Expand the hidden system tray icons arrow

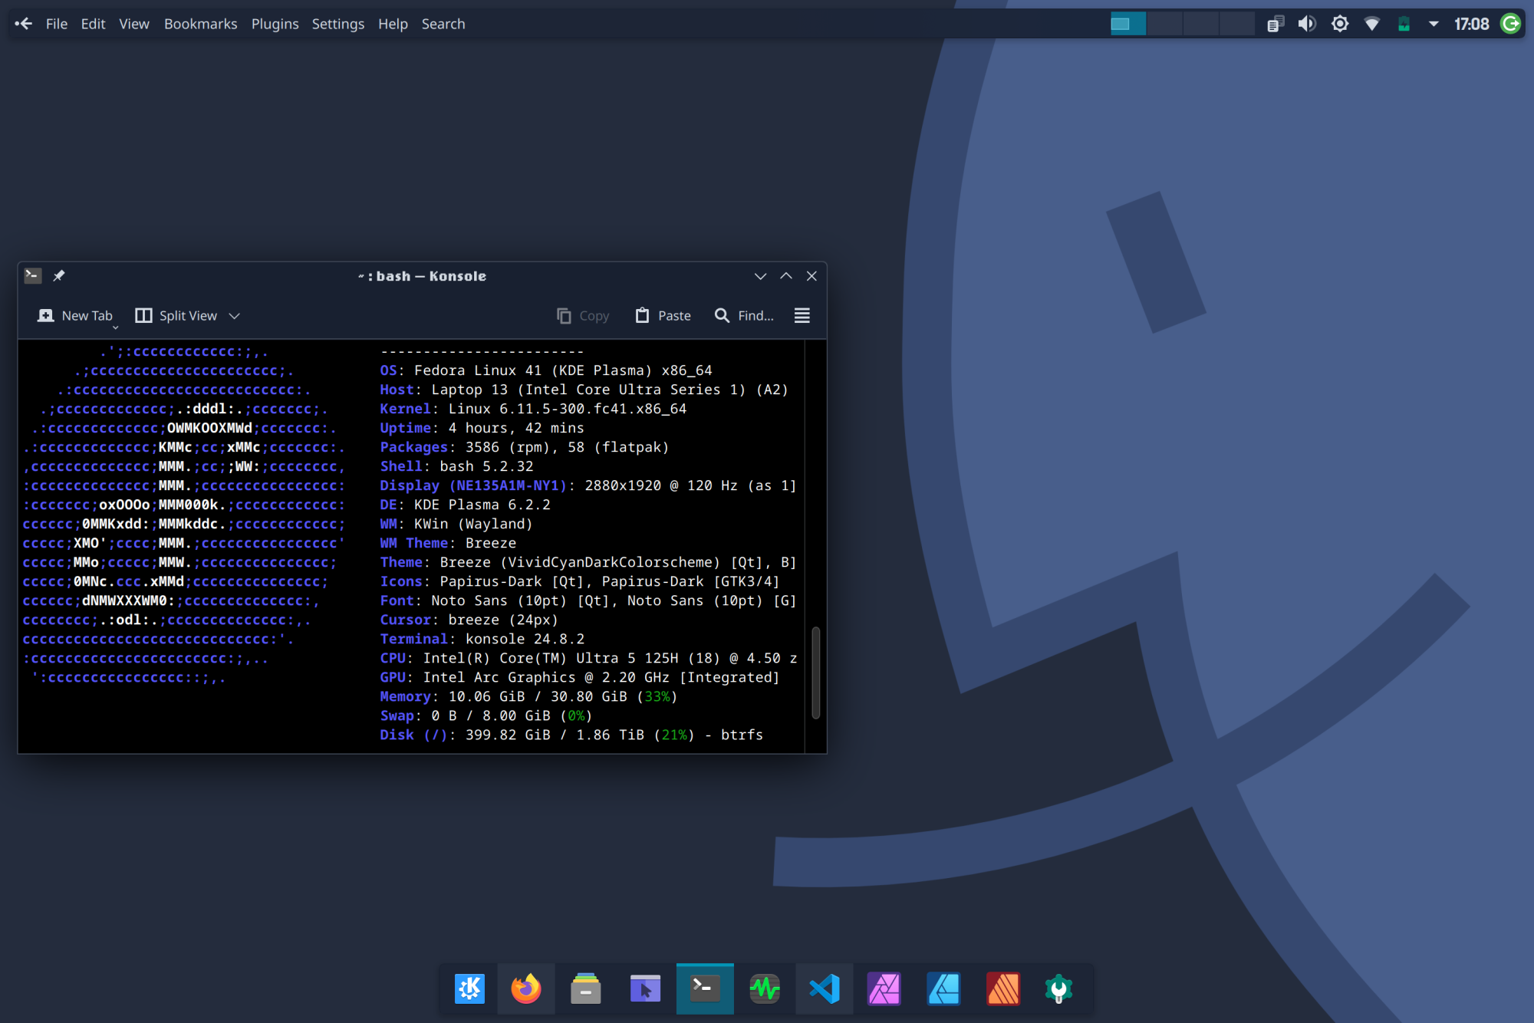tap(1433, 24)
